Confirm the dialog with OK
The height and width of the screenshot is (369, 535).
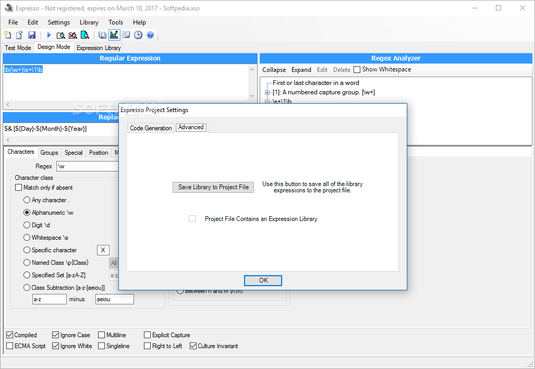[x=263, y=280]
